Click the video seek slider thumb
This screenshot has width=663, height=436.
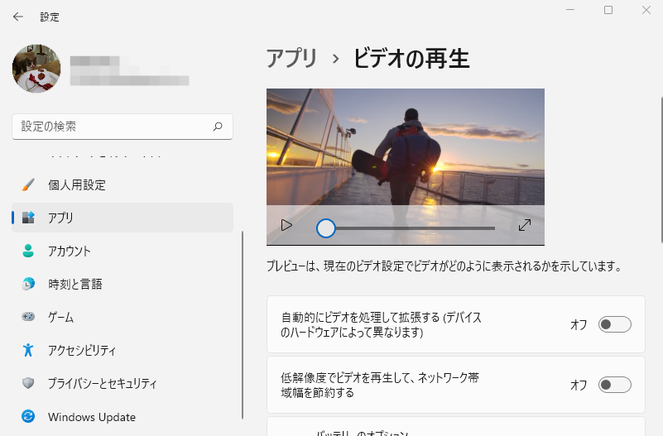click(326, 228)
